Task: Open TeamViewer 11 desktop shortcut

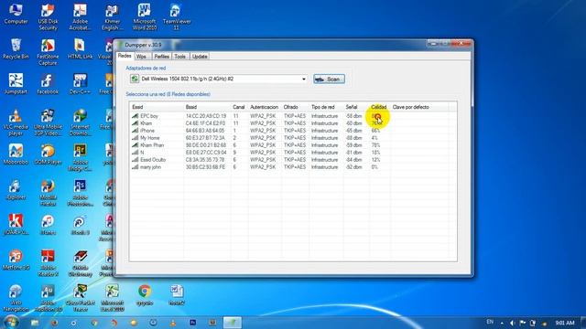Action: (177, 17)
